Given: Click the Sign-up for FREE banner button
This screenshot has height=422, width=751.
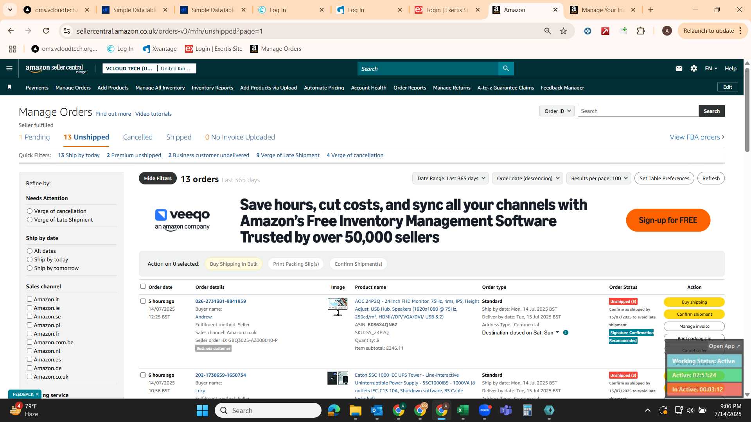Looking at the screenshot, I should point(668,220).
